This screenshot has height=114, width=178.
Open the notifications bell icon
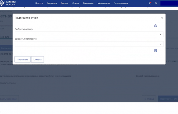[x=150, y=3]
